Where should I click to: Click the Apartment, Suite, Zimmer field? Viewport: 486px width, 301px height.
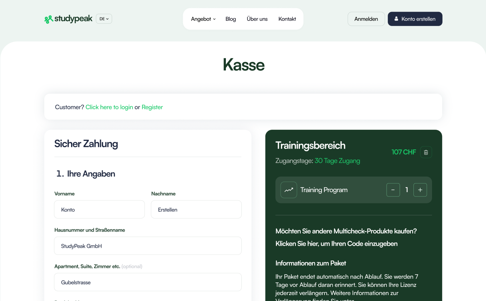148,282
